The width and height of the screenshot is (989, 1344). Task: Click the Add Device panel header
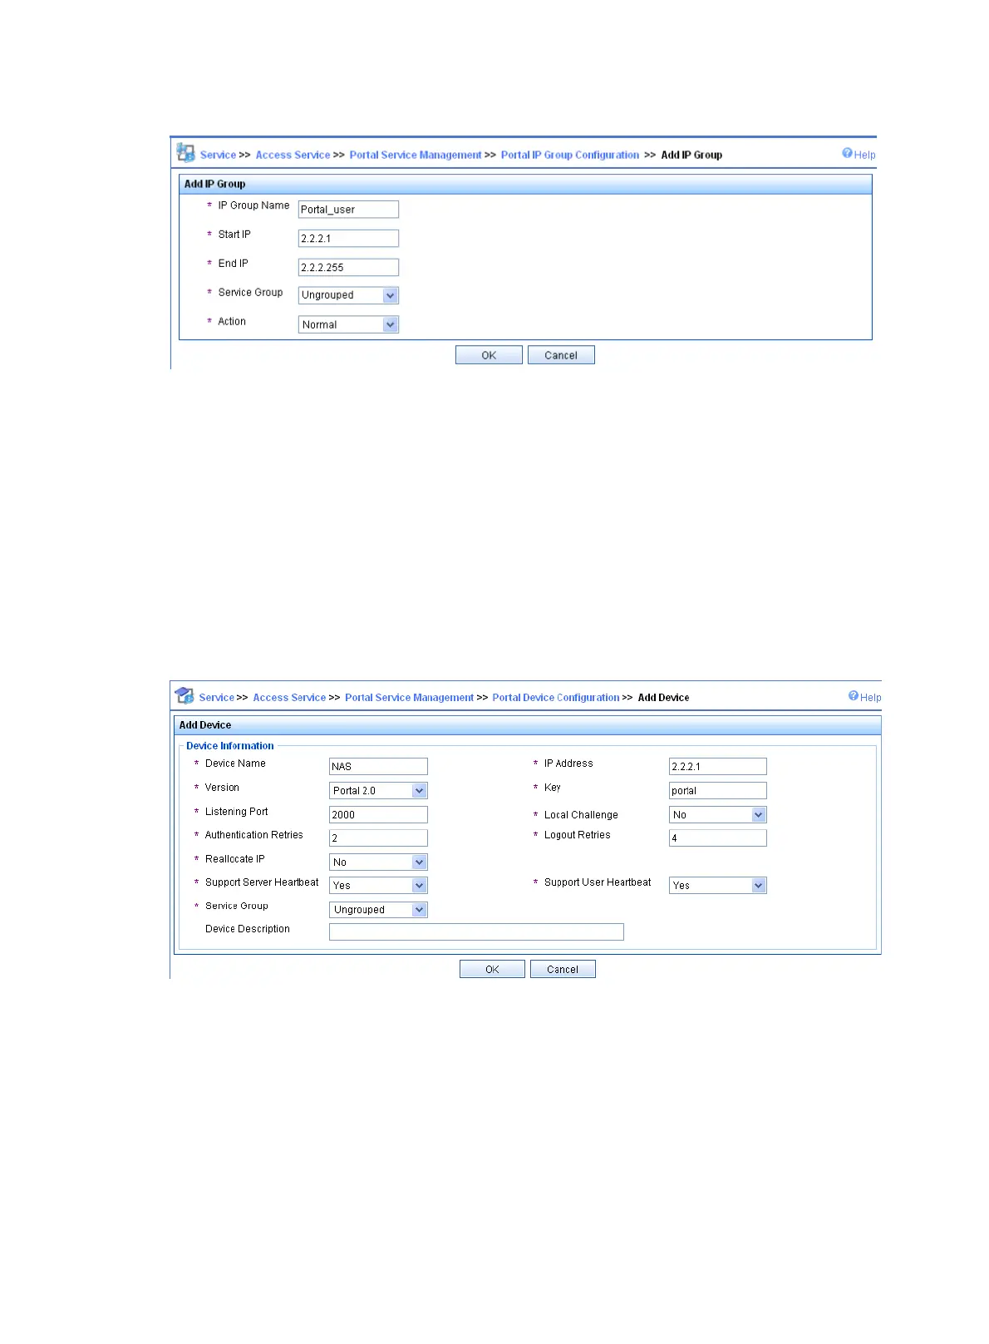[x=528, y=725]
